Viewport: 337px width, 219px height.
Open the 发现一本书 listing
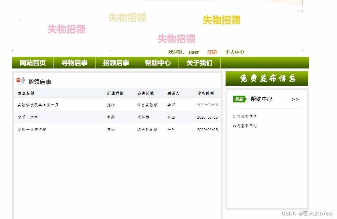(x=28, y=117)
